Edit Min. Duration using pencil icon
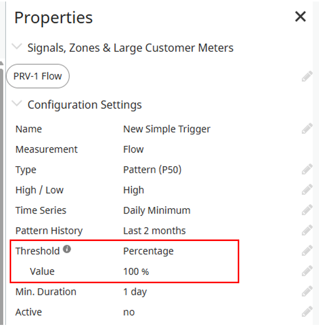319x330 pixels. (x=307, y=291)
